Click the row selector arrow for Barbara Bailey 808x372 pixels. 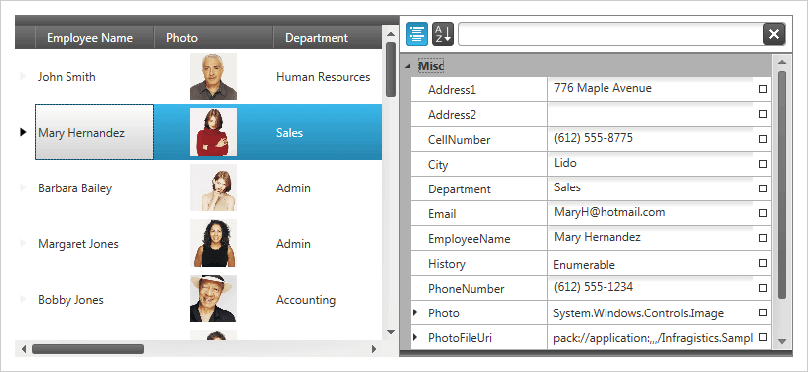click(x=23, y=188)
